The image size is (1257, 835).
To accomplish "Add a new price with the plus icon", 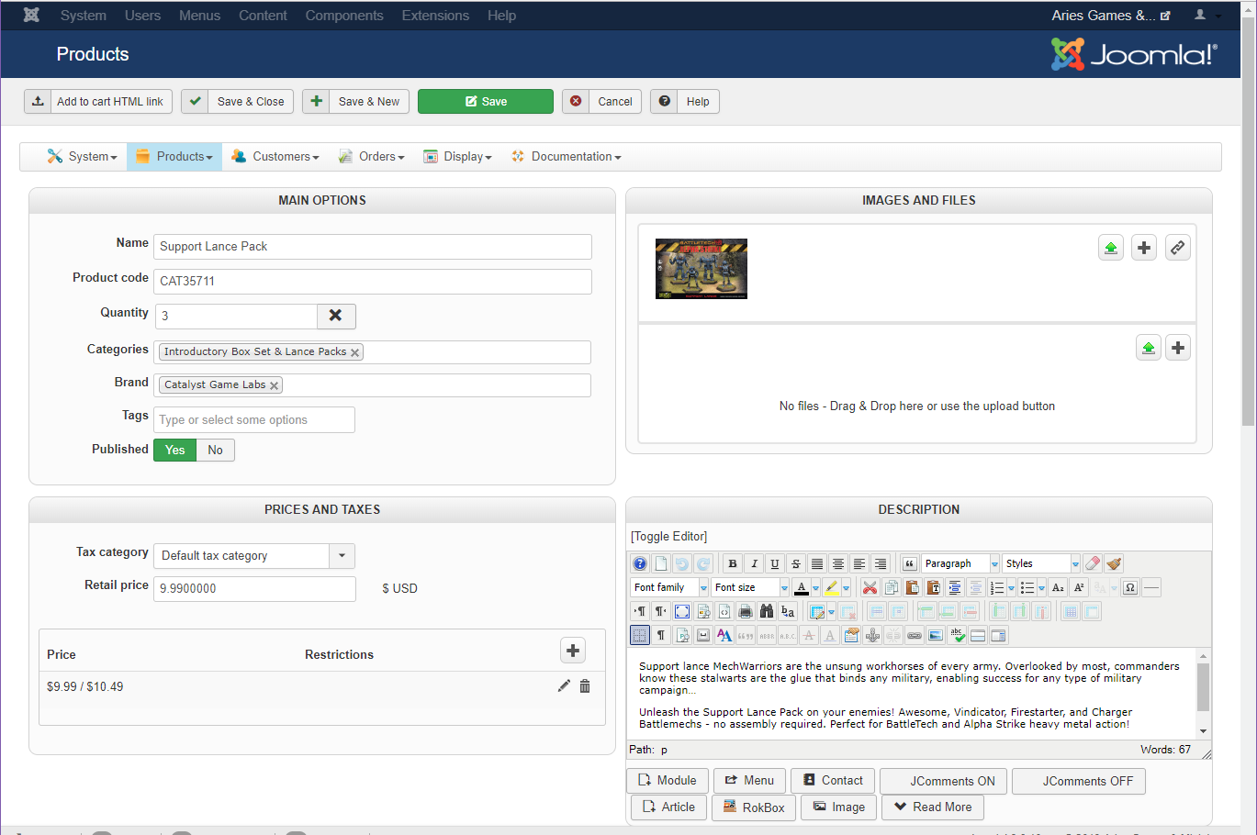I will click(573, 651).
